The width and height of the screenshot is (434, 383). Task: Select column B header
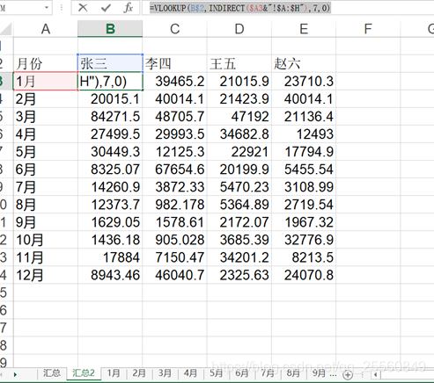110,29
